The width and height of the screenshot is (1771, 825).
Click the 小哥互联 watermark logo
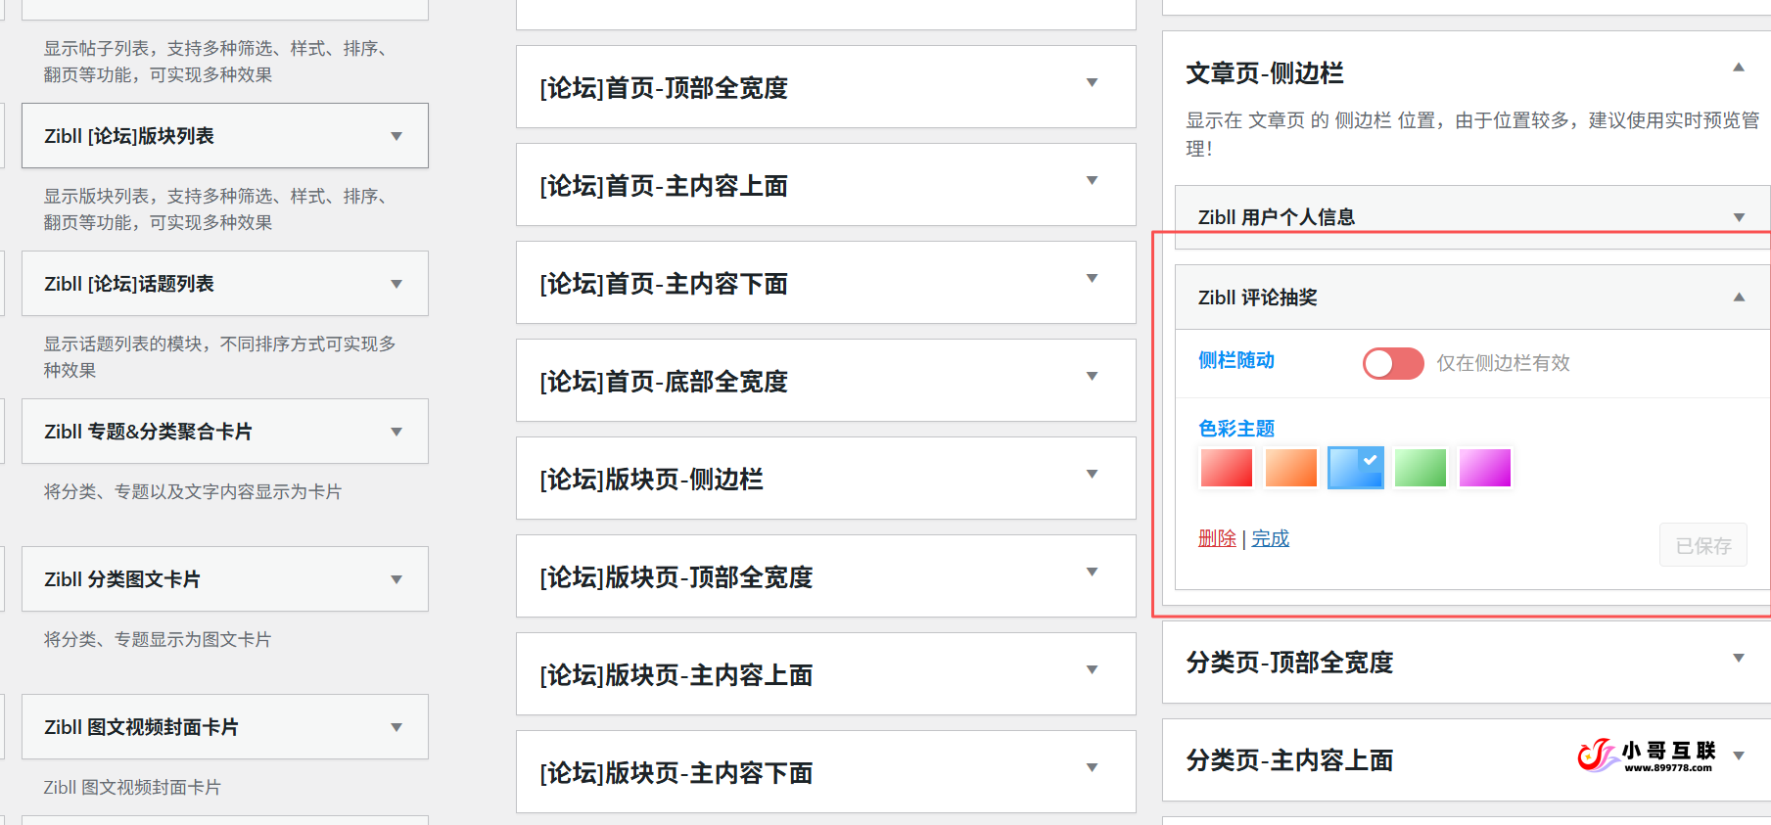click(1646, 756)
